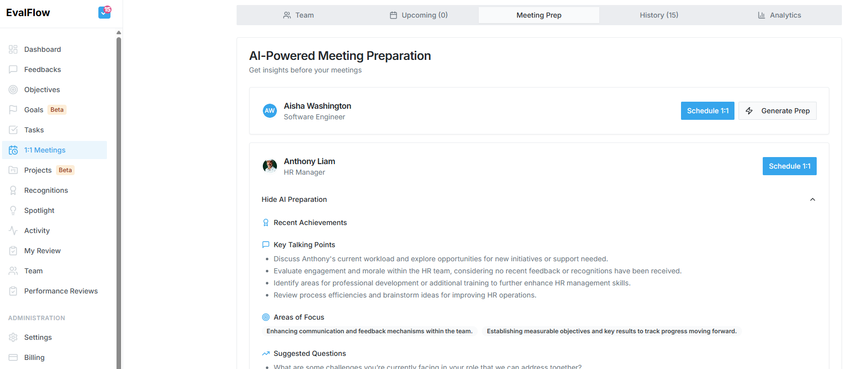This screenshot has width=850, height=369.
Task: Go to Recognitions
Action: 54,190
